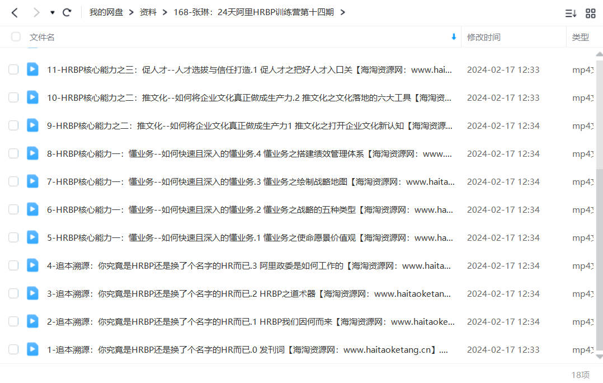Expand chevron after the 168-张琳 breadcrumb
This screenshot has height=383, width=603.
pos(343,13)
